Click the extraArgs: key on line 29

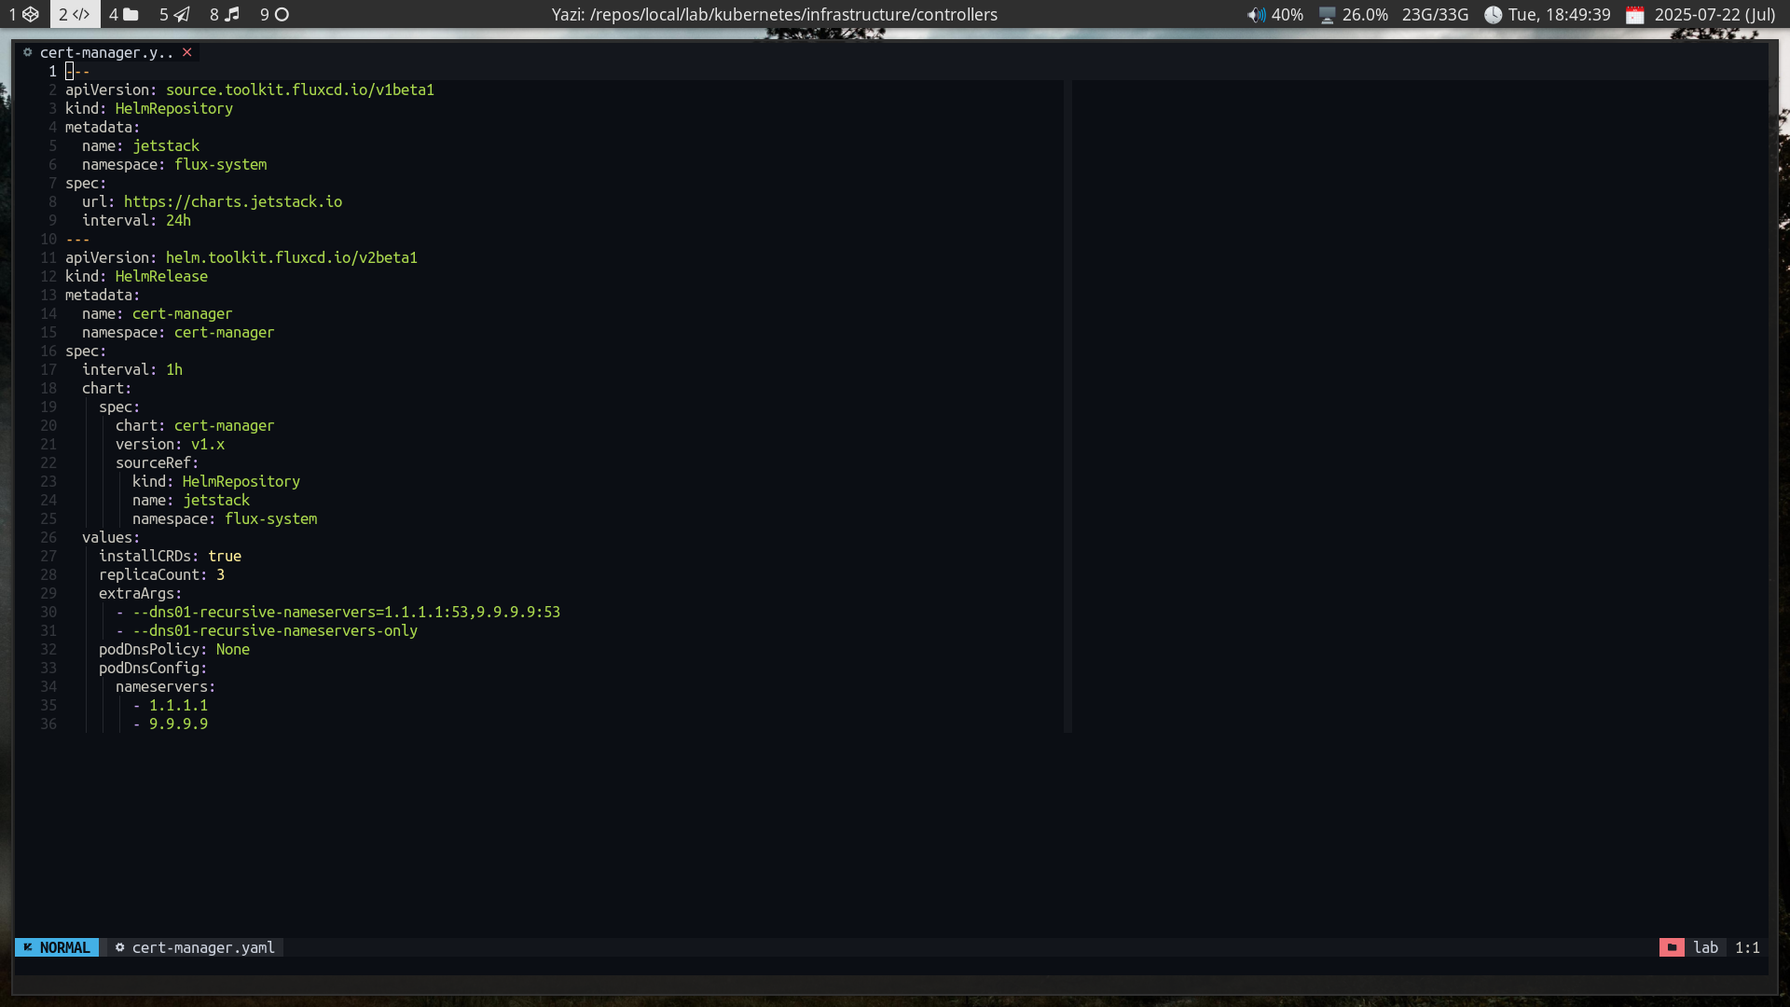pyautogui.click(x=140, y=593)
